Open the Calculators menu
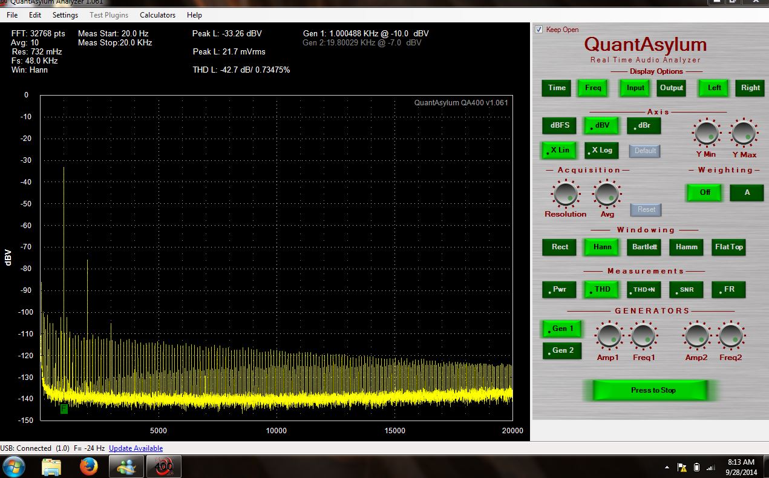Viewport: 769px width, 478px height. coord(158,15)
